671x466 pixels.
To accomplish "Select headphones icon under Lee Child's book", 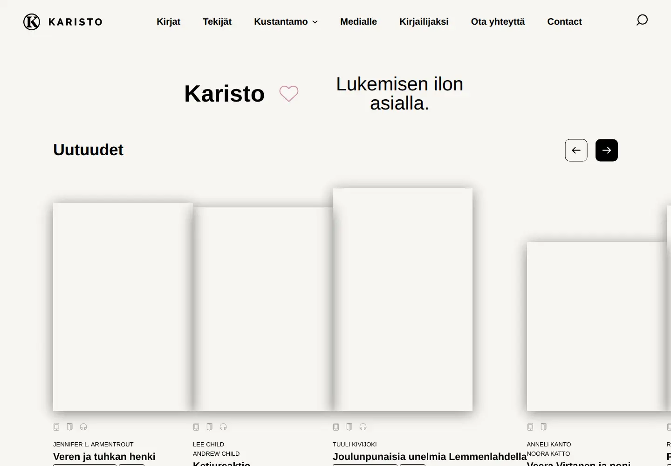I will 223,427.
